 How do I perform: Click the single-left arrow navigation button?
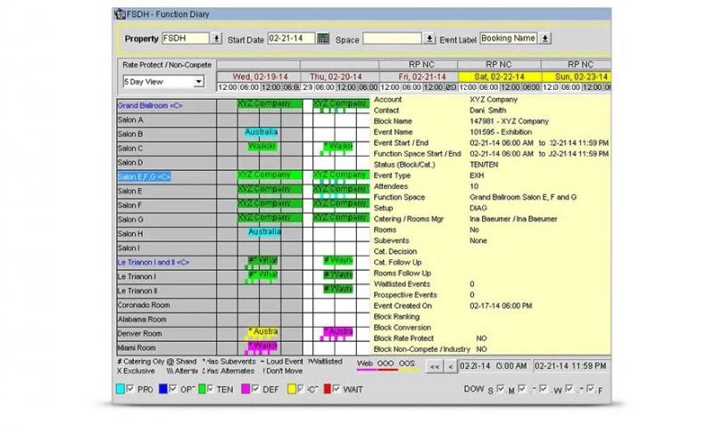(x=451, y=366)
